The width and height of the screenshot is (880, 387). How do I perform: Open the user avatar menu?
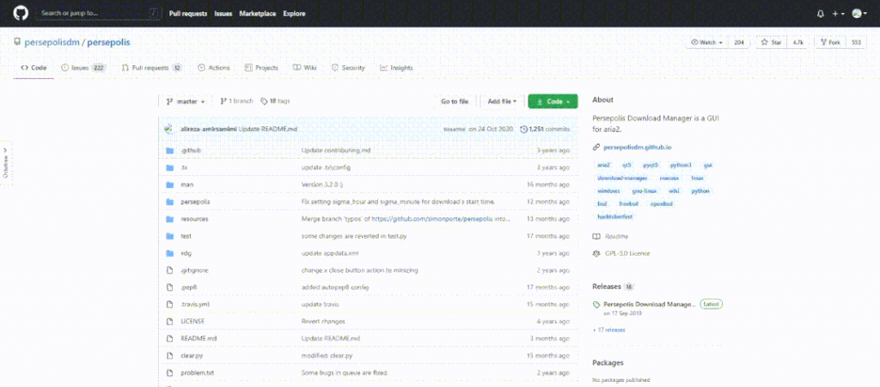coord(859,14)
